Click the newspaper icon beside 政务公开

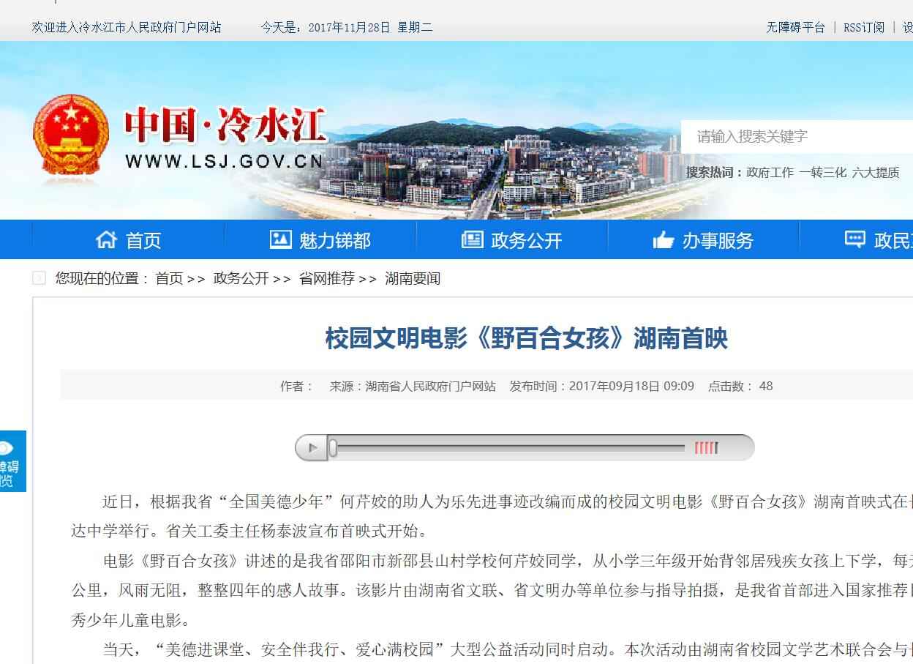pyautogui.click(x=472, y=239)
